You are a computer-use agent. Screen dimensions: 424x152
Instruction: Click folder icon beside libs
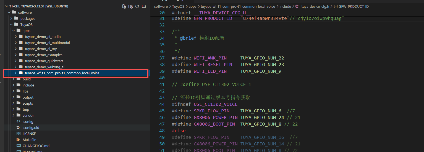pos(19,91)
